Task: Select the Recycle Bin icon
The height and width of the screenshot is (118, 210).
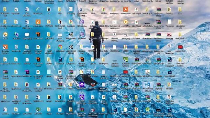Action: [x=16, y=47]
